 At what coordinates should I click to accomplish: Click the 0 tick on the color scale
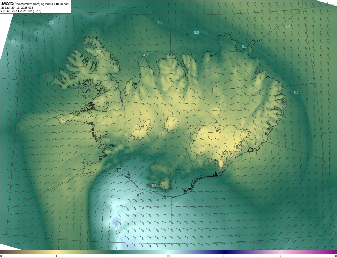(1, 256)
